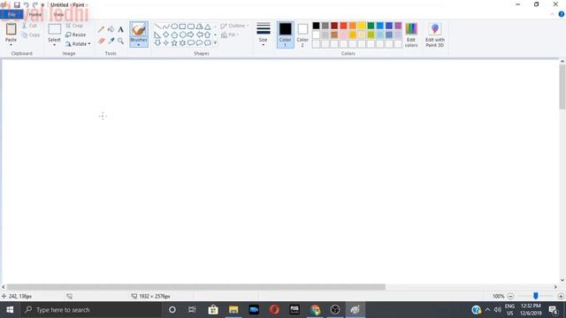Click the Undo arrow in title bar
This screenshot has width=566, height=318.
tap(26, 5)
